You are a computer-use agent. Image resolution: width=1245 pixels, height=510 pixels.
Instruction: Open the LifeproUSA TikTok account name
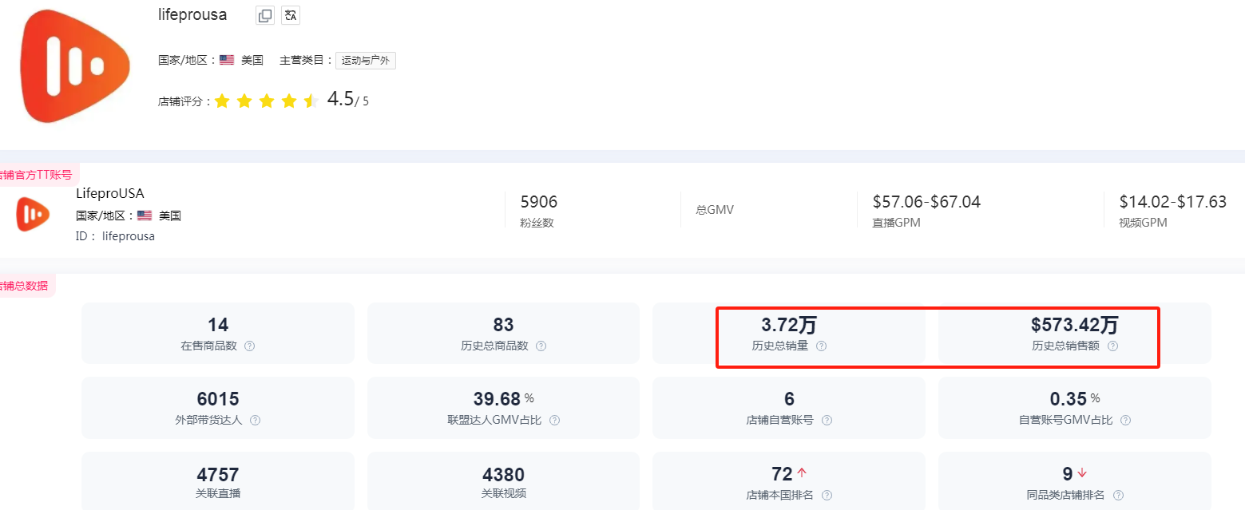tap(109, 193)
